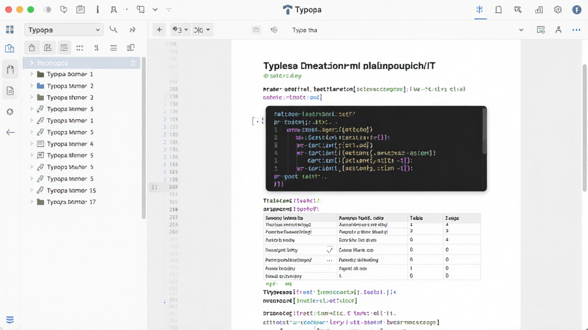Open the blue round profile avatar
The image size is (588, 330).
577,10
